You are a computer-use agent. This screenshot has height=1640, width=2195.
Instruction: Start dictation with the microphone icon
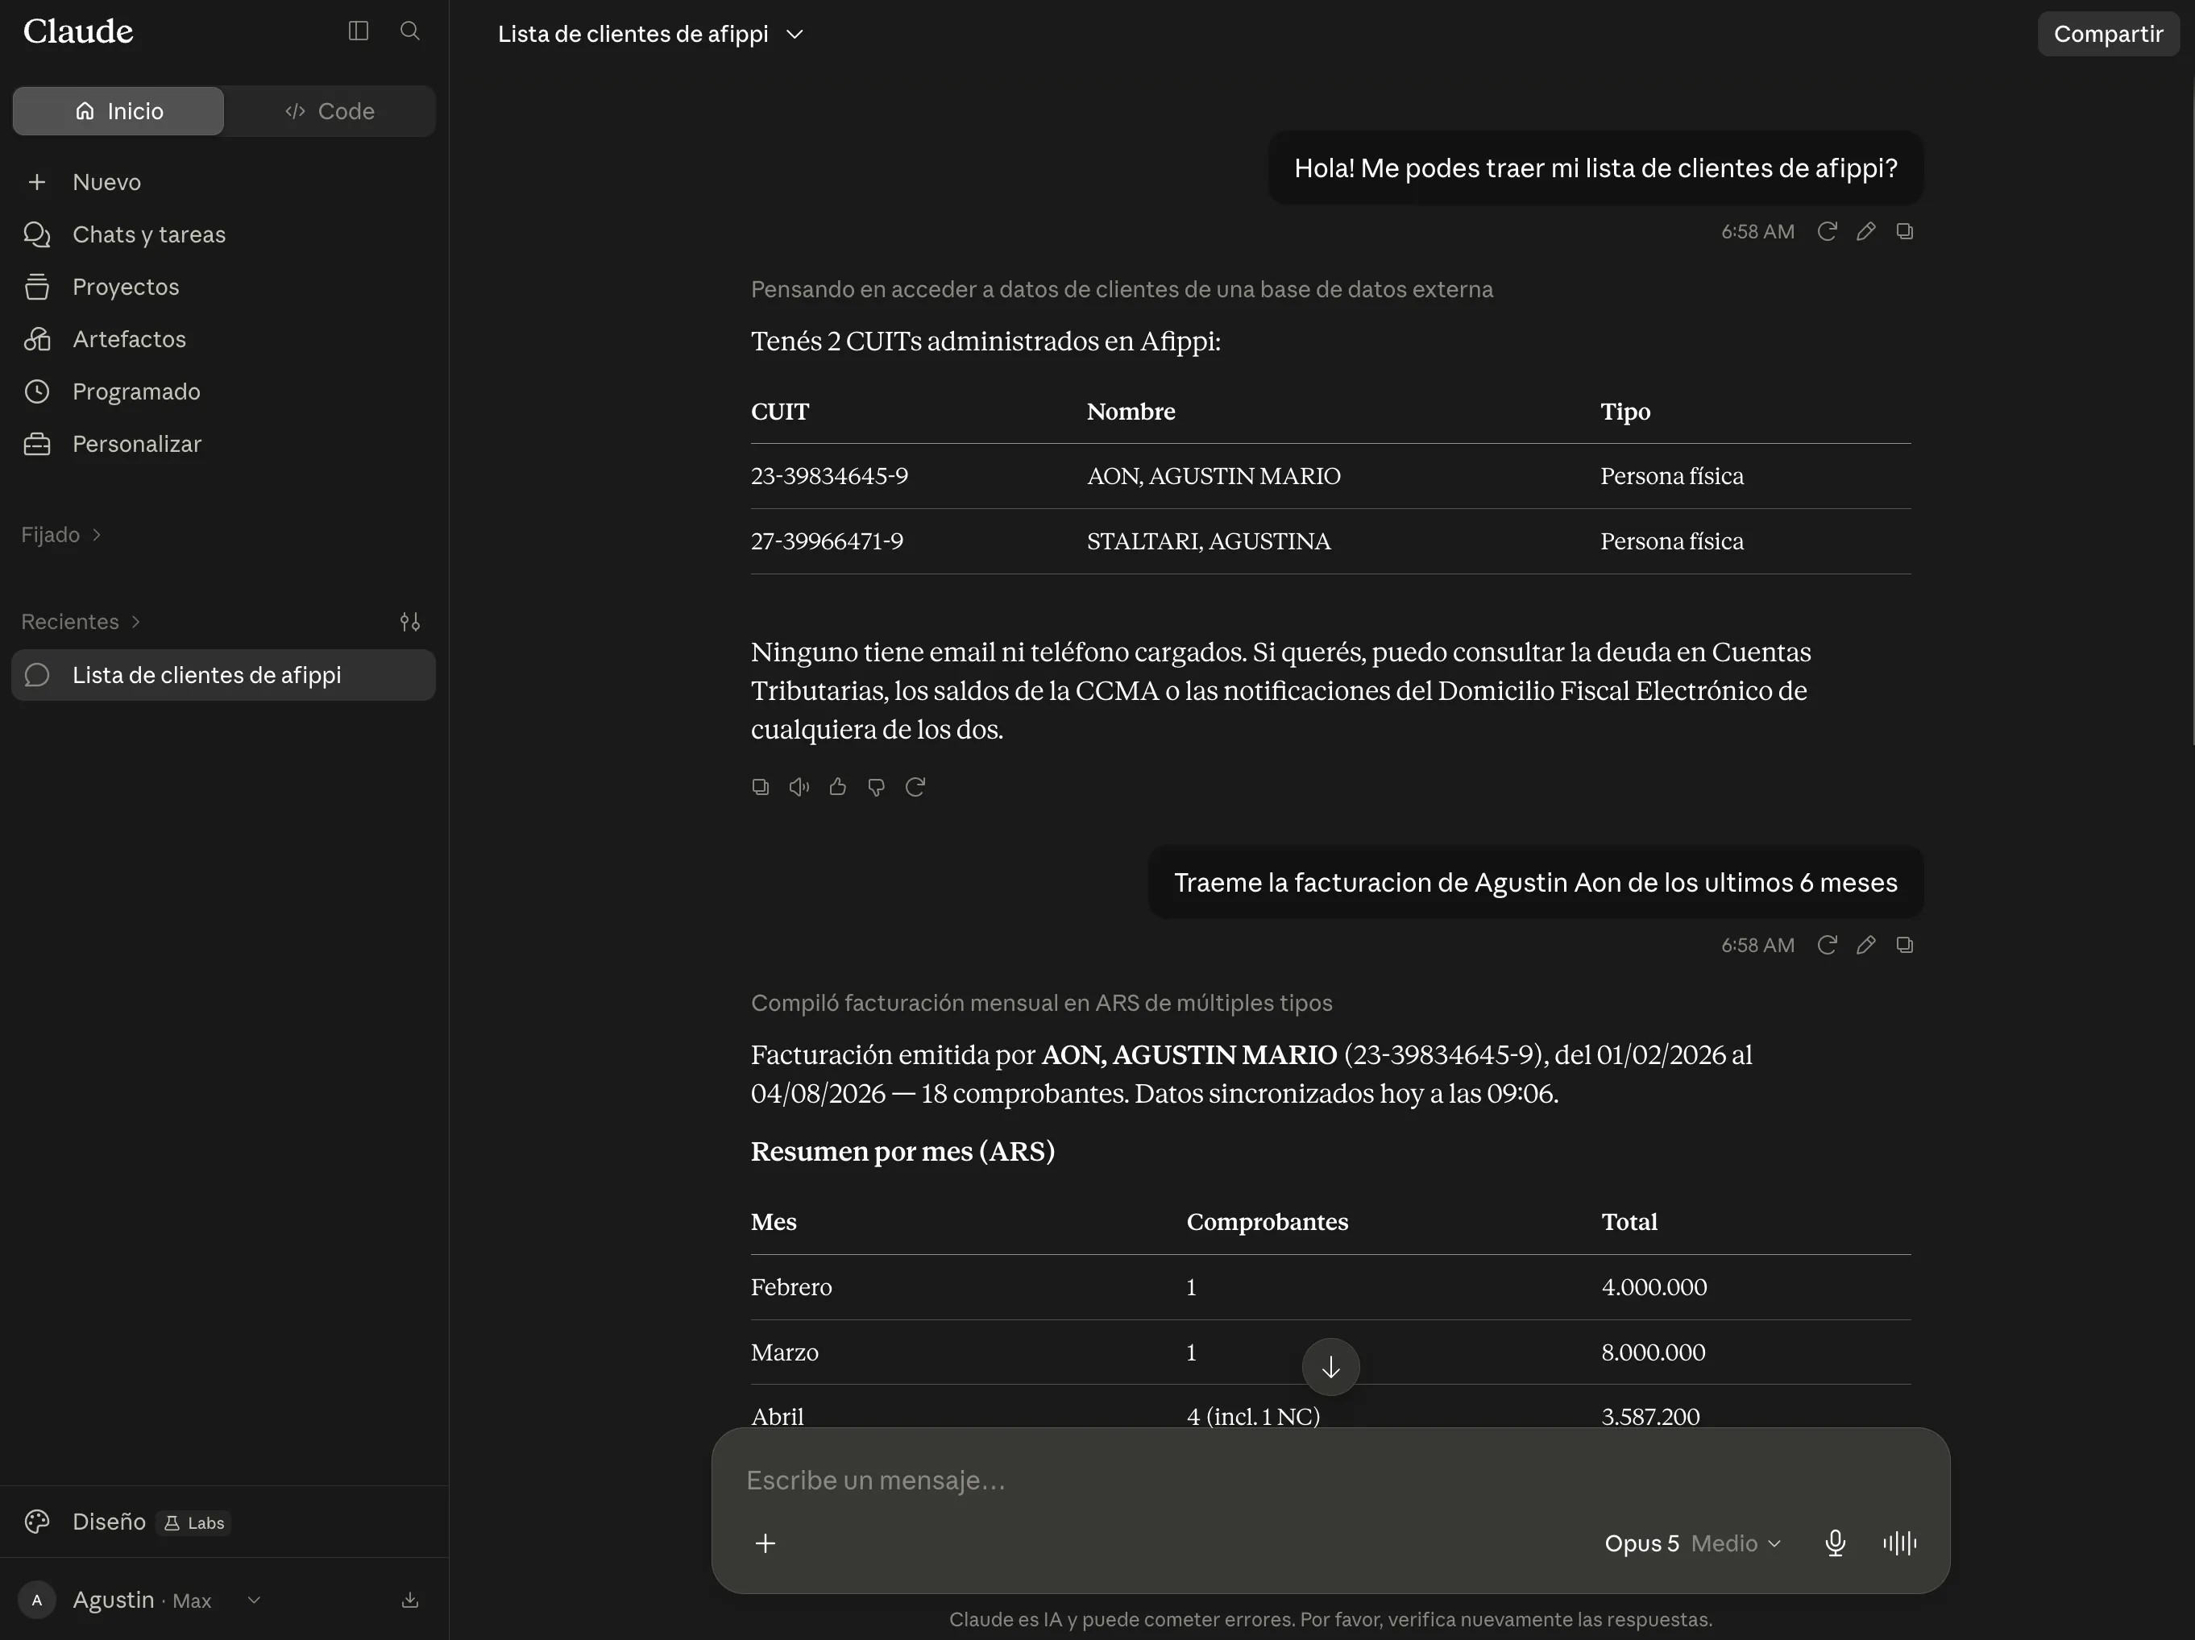click(1835, 1544)
